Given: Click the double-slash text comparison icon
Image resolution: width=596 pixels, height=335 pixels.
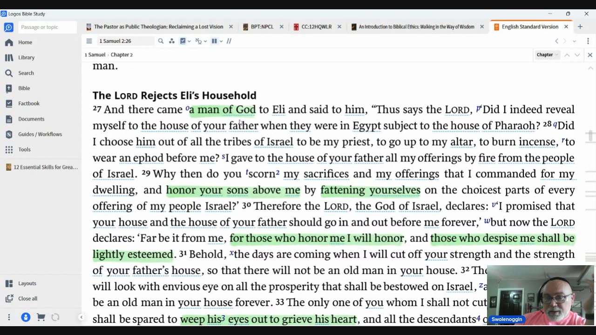Looking at the screenshot, I should point(229,41).
